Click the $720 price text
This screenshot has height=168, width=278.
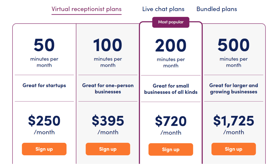pos(171,121)
